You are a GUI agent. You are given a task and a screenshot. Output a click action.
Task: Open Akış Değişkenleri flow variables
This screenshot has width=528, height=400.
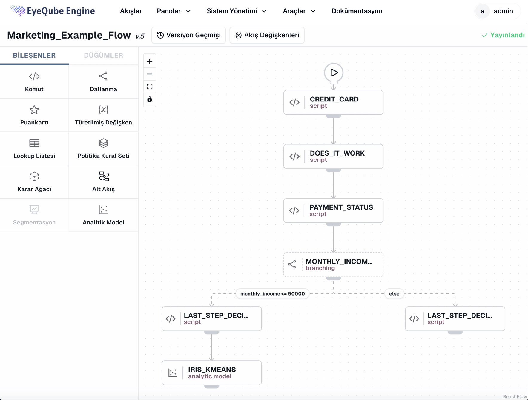[267, 35]
